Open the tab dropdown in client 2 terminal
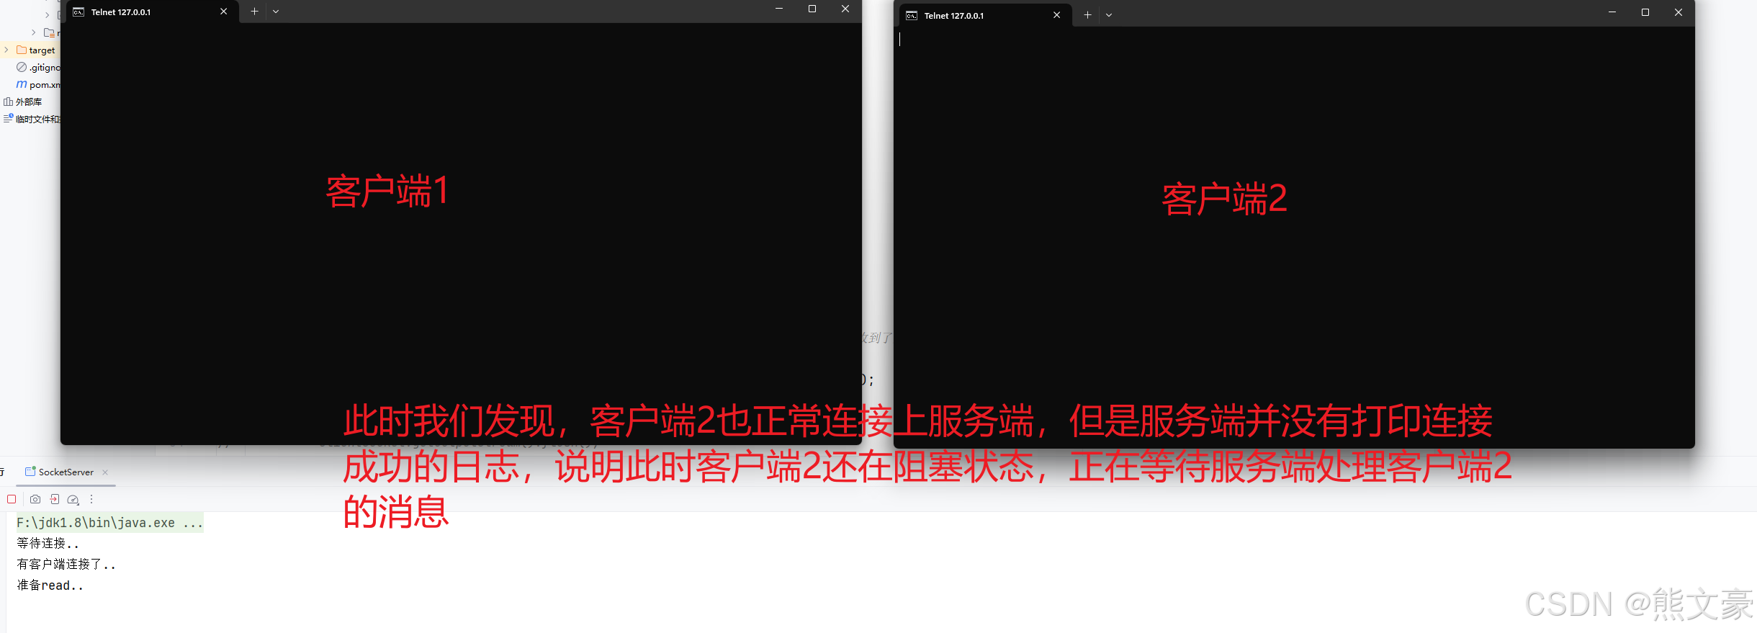Screen dimensions: 1757x633 point(1109,15)
